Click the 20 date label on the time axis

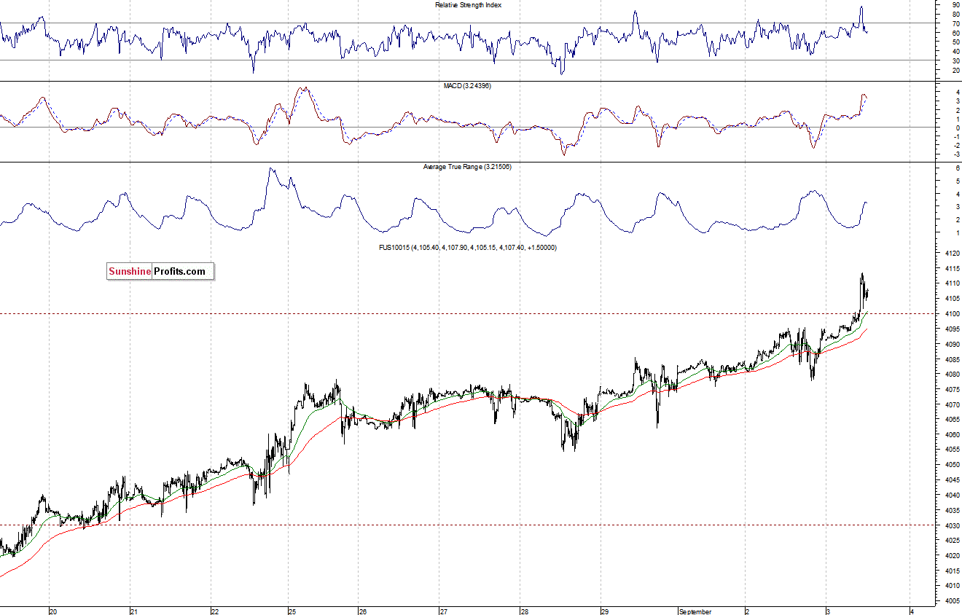[52, 611]
